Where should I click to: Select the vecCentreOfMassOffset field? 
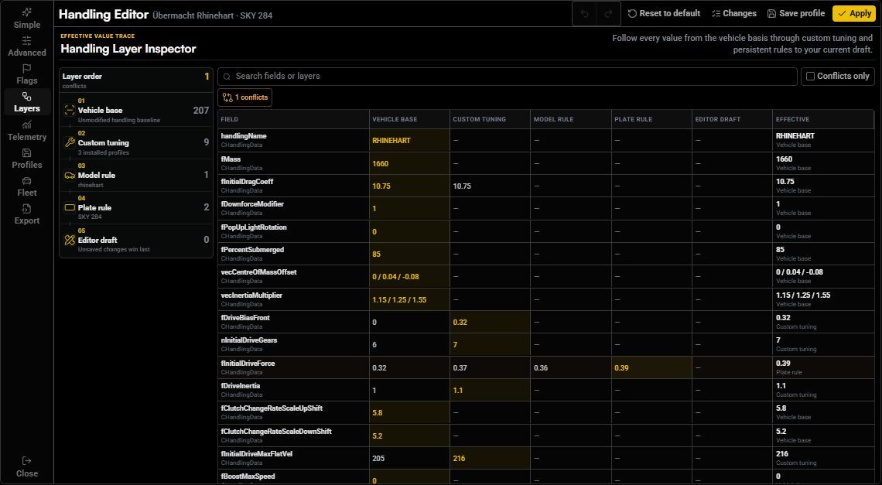pos(258,272)
